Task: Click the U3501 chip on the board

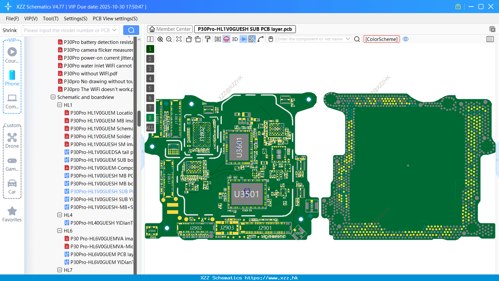Action: 247,194
